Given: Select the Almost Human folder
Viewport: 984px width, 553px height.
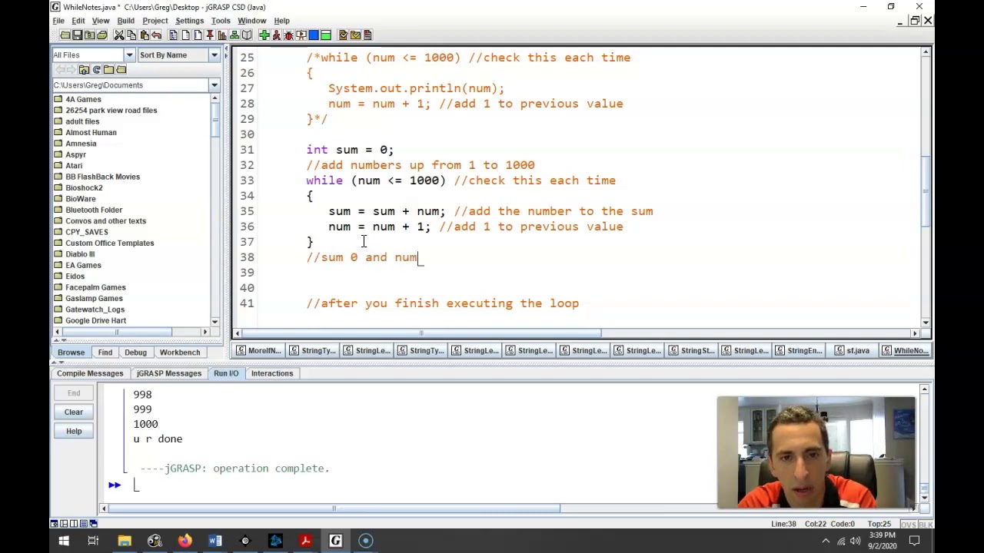Looking at the screenshot, I should (x=91, y=132).
